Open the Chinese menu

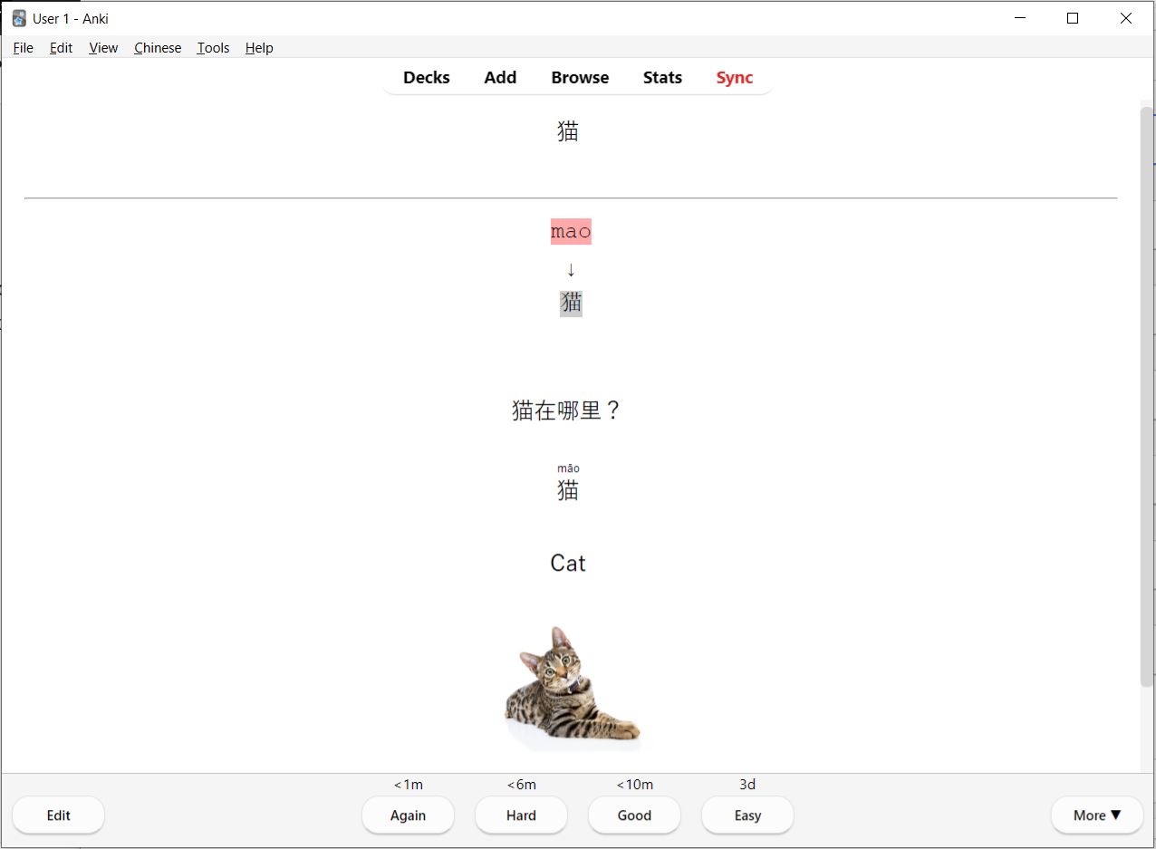(x=158, y=48)
